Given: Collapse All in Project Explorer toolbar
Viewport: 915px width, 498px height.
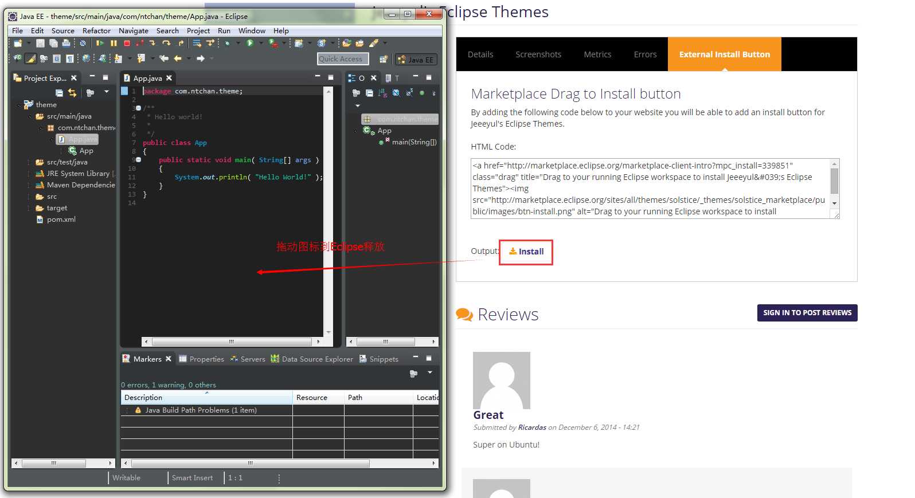Looking at the screenshot, I should [59, 92].
